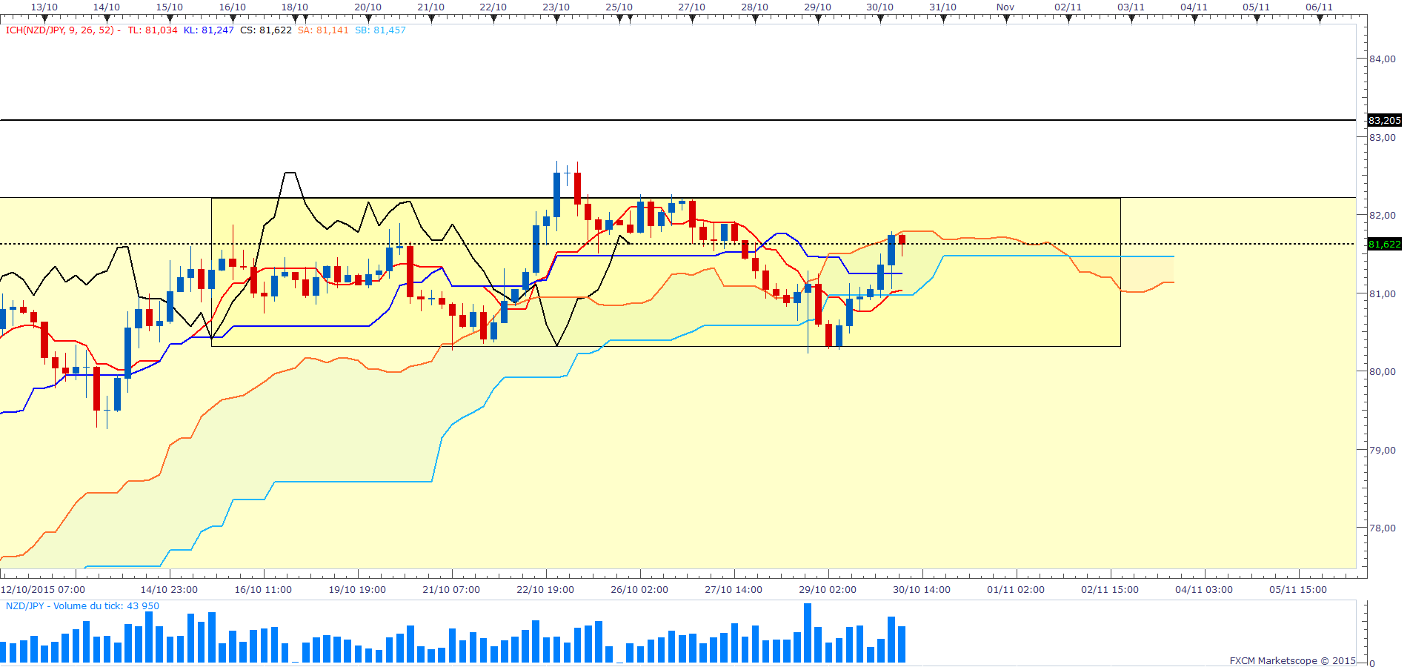This screenshot has height=667, width=1410.
Task: Click the 06/11 date label on top axis
Action: tap(1319, 7)
